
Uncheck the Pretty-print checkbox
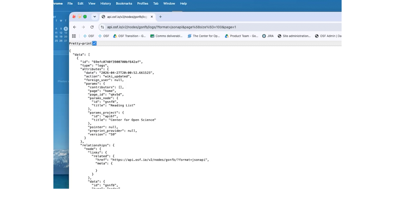tap(94, 43)
